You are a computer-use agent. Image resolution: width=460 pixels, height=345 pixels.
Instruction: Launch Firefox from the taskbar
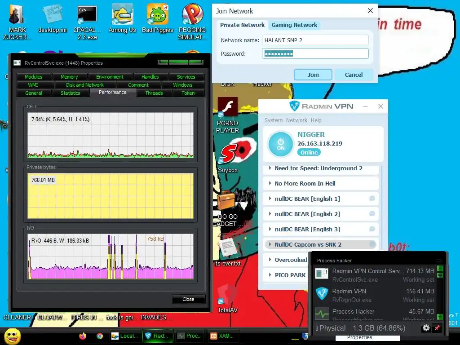point(83,336)
